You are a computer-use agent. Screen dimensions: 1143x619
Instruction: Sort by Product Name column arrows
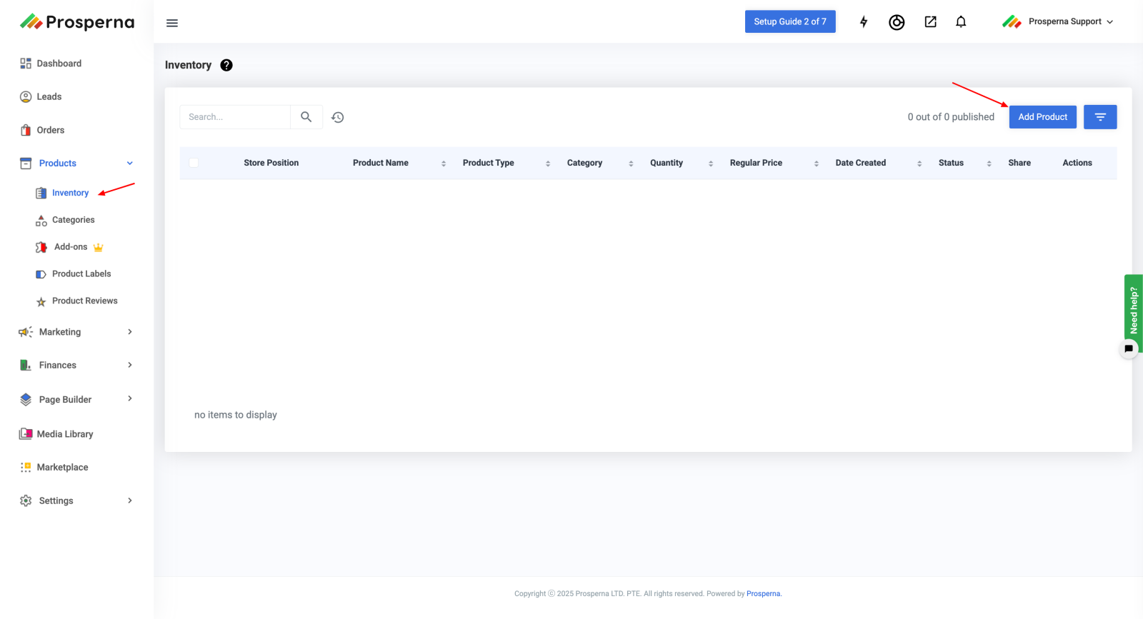click(444, 163)
